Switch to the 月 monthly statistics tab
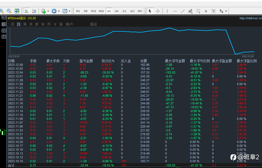262x168 pixels. [31, 24]
